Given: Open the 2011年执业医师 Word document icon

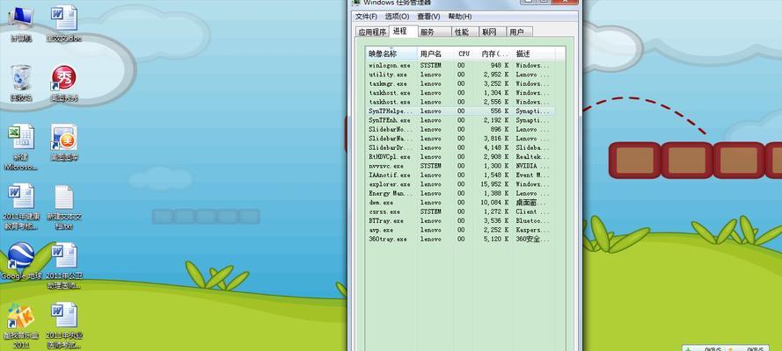Looking at the screenshot, I should click(x=64, y=326).
